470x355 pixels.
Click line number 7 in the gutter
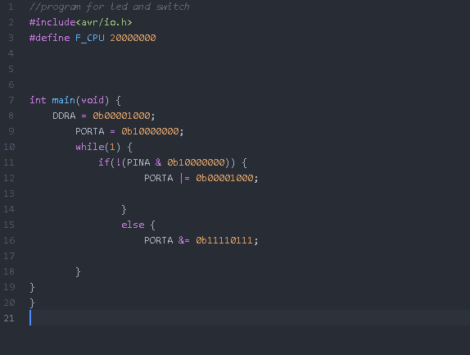(x=11, y=100)
